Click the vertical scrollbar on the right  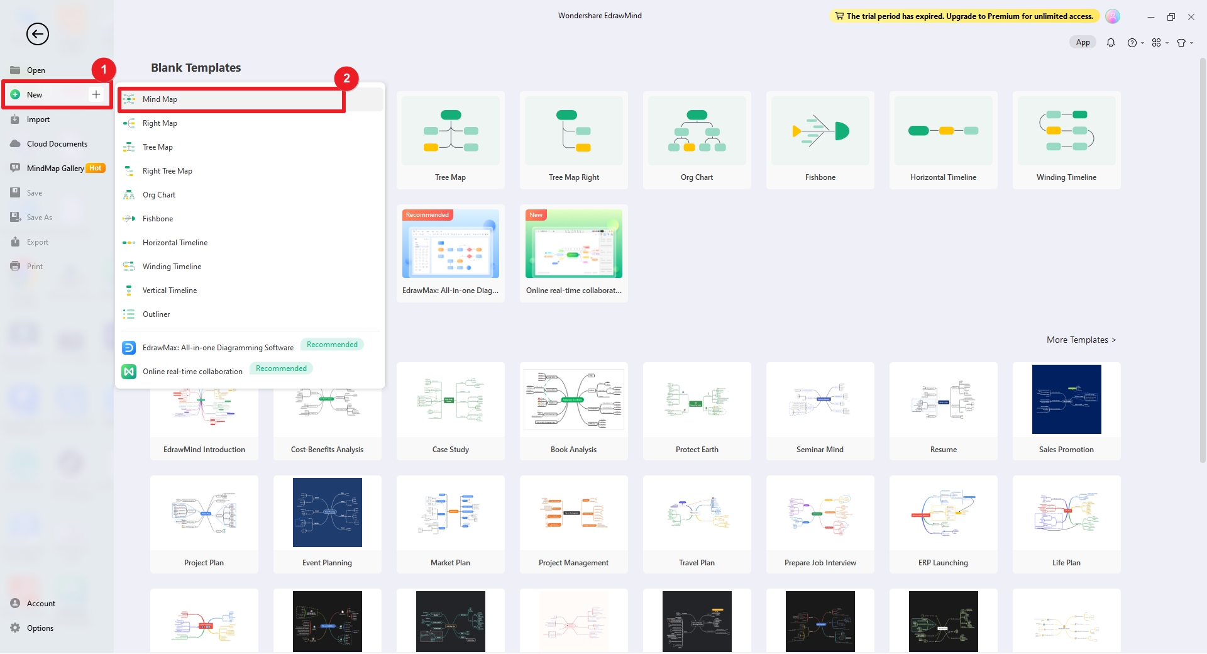[1203, 261]
